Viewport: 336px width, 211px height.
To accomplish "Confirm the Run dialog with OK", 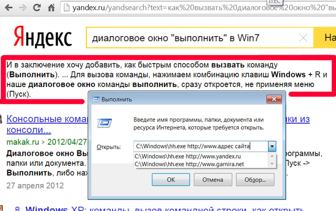I will 171,179.
